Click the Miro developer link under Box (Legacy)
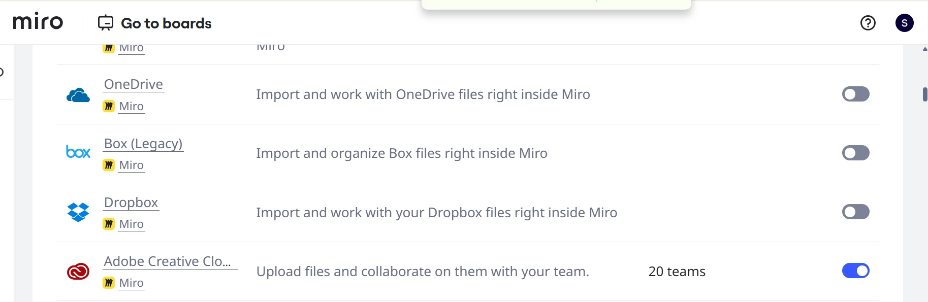Viewport: 928px width, 302px height. pyautogui.click(x=132, y=165)
